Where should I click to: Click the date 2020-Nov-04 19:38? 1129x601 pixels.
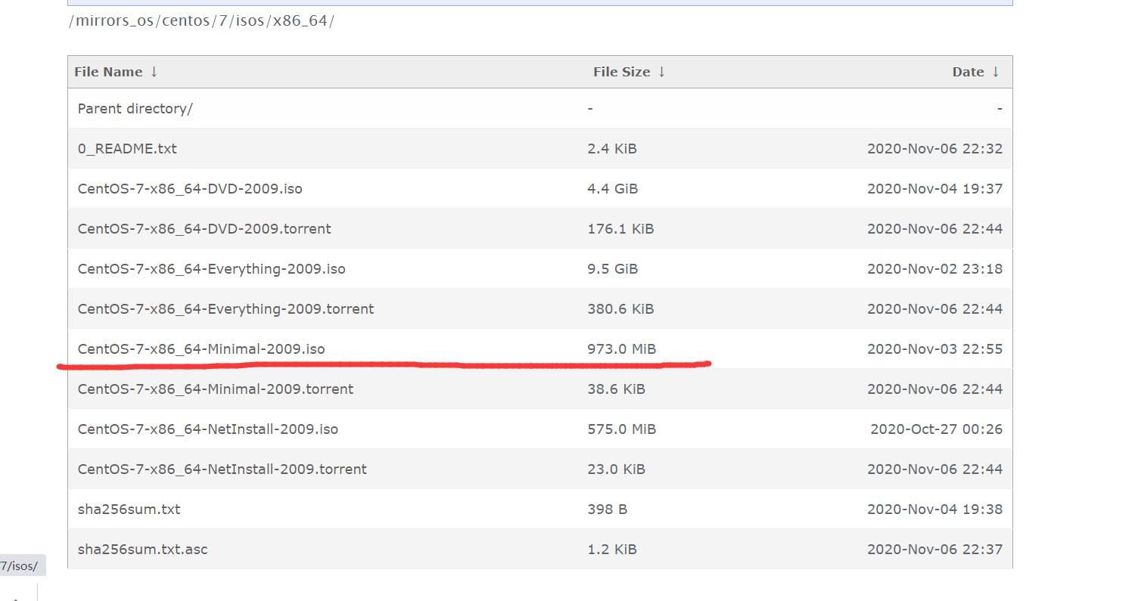click(935, 510)
